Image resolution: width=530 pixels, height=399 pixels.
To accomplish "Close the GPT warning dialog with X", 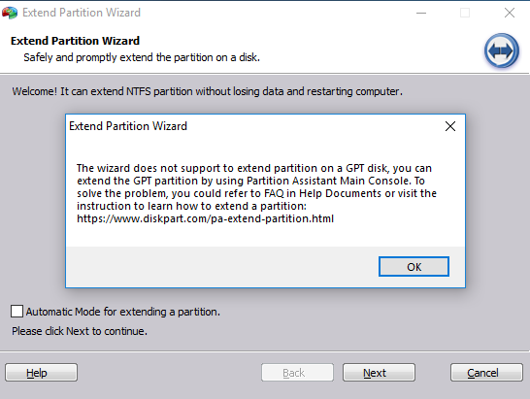I will coord(450,126).
